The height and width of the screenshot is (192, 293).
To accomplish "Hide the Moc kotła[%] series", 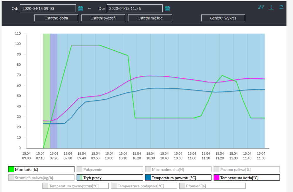I will click(x=41, y=169).
